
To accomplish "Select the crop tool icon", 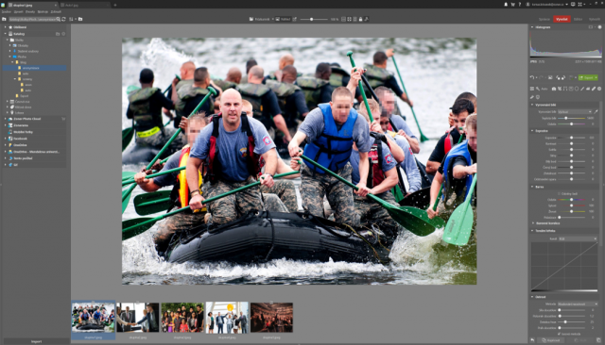I will coord(560,89).
